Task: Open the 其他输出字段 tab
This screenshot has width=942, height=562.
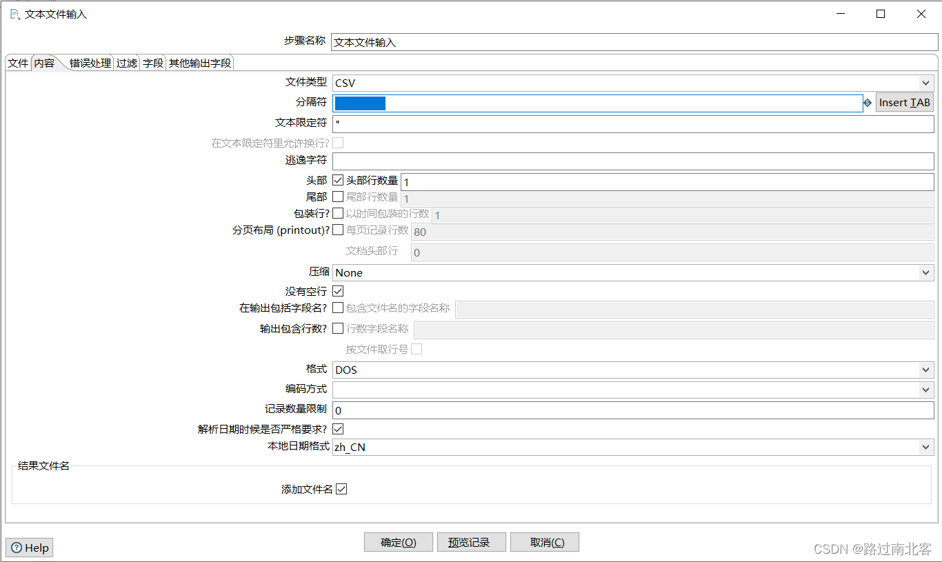Action: tap(200, 63)
